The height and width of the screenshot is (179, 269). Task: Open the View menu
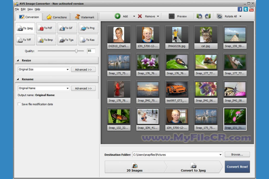pyautogui.click(x=30, y=9)
